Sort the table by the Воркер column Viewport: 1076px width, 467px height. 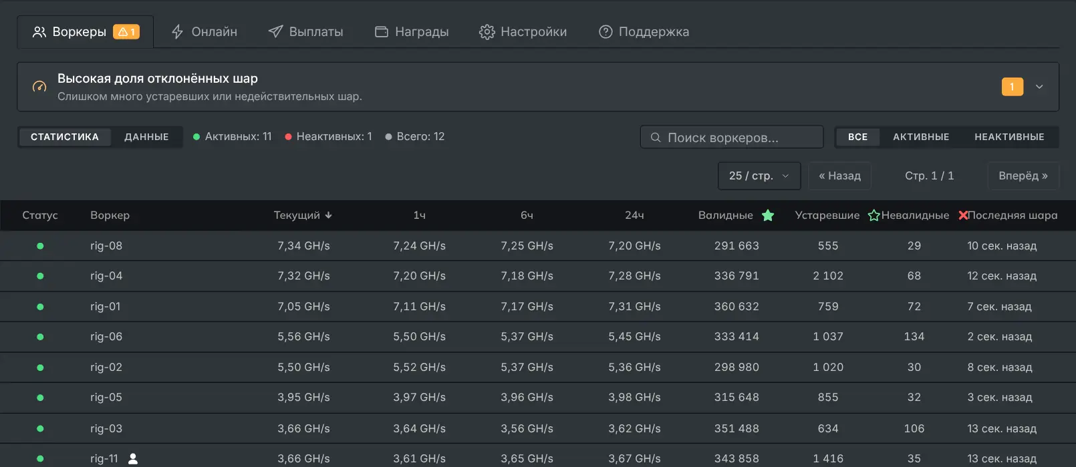point(110,215)
